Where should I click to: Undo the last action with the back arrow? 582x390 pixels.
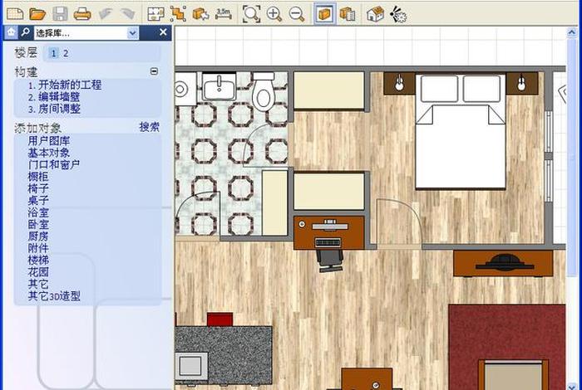pos(106,14)
